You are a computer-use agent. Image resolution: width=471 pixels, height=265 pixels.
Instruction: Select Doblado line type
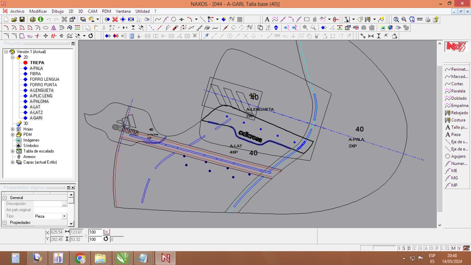click(x=456, y=98)
